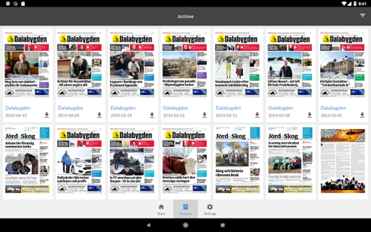
Task: Open the Dalabygden cover with white rally car
Action: [x=79, y=160]
